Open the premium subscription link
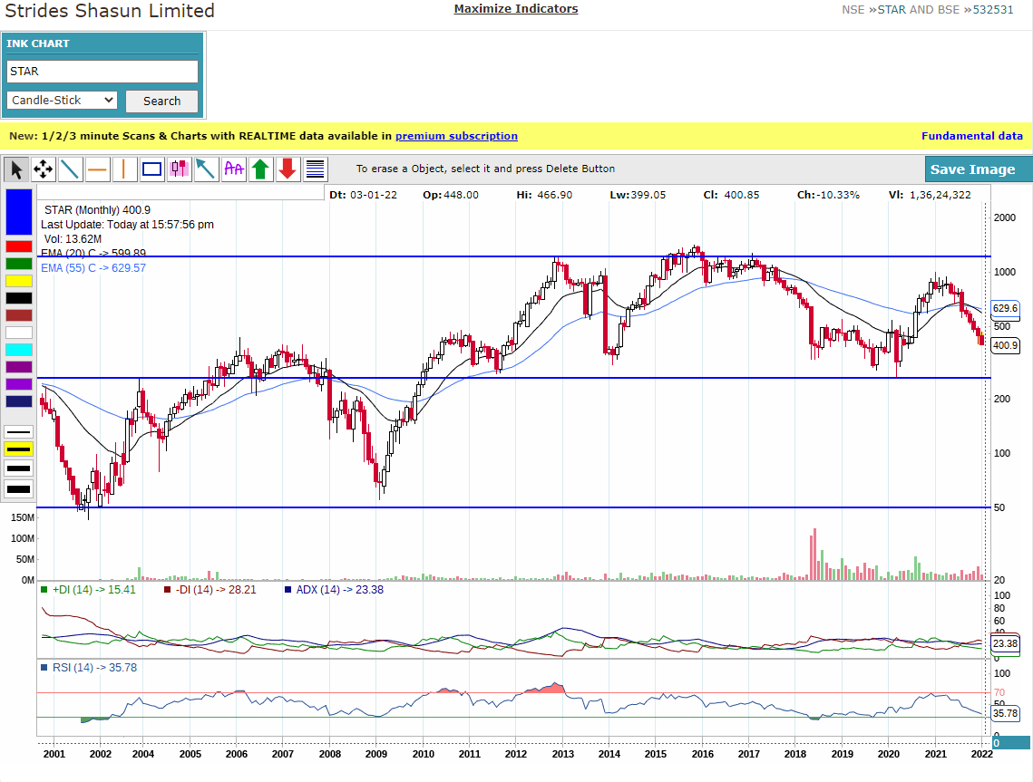The height and width of the screenshot is (782, 1033). pos(456,136)
